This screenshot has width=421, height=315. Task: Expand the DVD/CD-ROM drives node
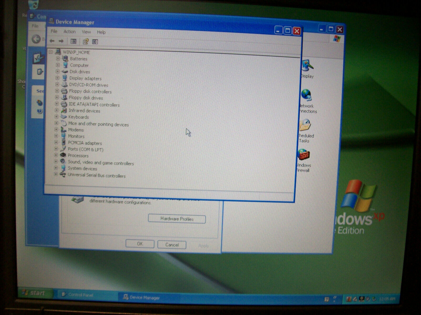(x=57, y=84)
